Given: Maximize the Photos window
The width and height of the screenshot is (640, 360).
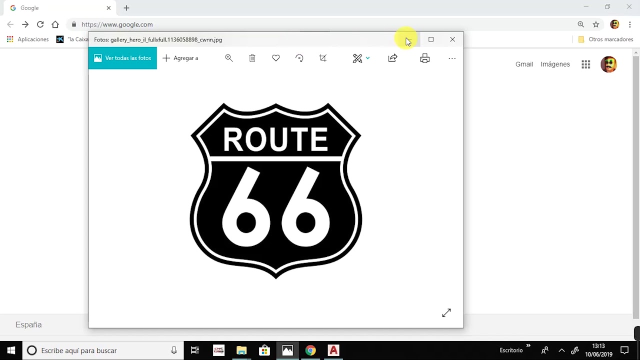Looking at the screenshot, I should (x=431, y=39).
